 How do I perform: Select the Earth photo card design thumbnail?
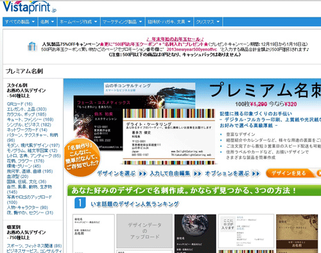pyautogui.click(x=195, y=234)
